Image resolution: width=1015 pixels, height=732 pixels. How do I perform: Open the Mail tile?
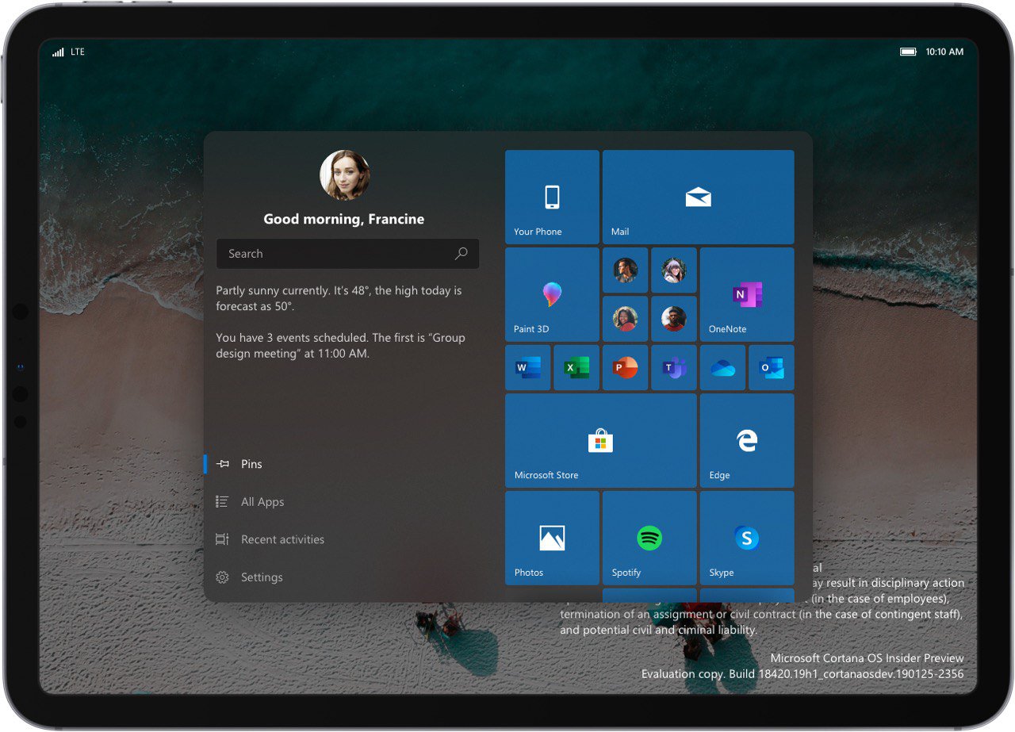pos(698,197)
